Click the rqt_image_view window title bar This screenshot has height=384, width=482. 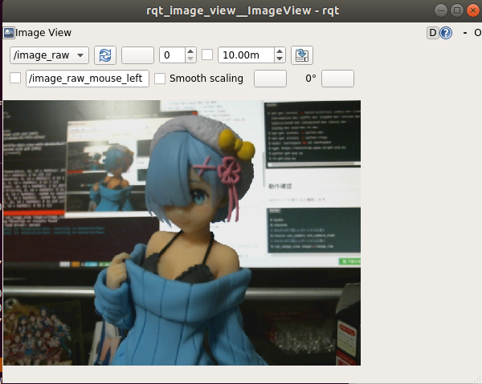(243, 10)
